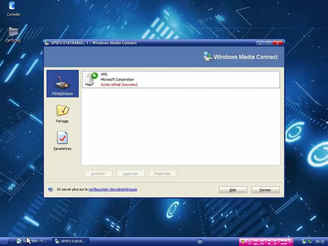Select the 'VMS' device name

point(104,74)
